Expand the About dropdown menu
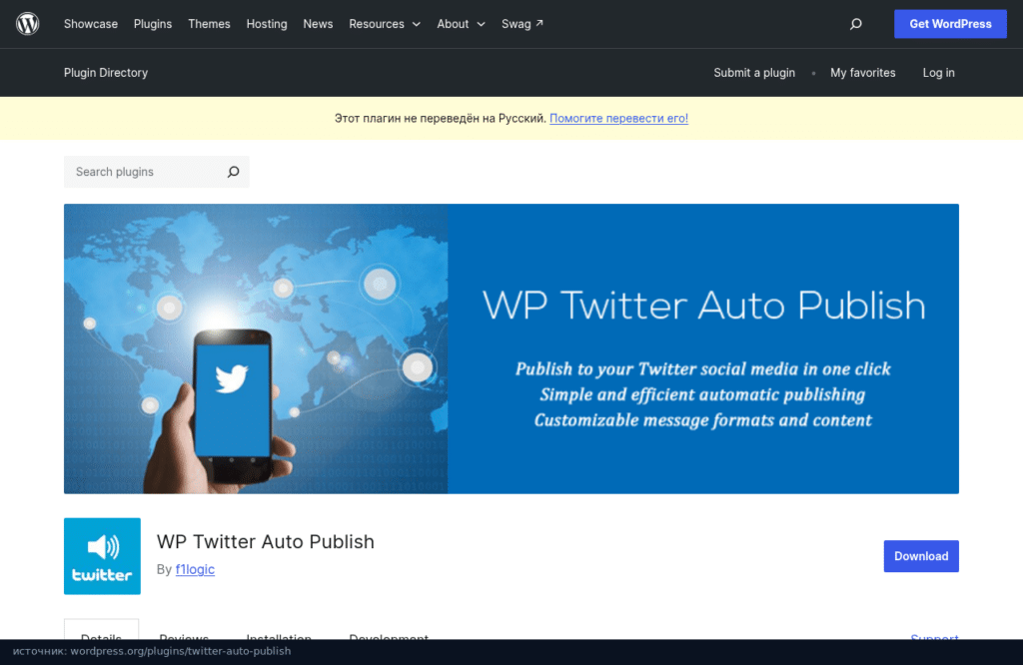Image resolution: width=1023 pixels, height=665 pixels. pyautogui.click(x=461, y=24)
